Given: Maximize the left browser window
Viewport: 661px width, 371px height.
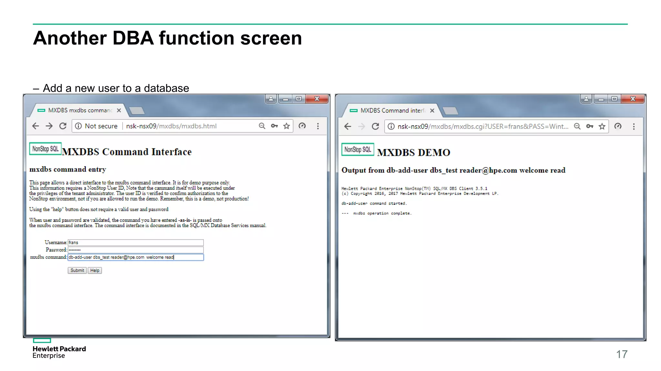Looking at the screenshot, I should 299,99.
